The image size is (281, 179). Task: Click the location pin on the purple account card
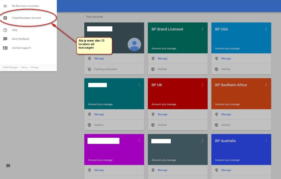tap(90, 170)
